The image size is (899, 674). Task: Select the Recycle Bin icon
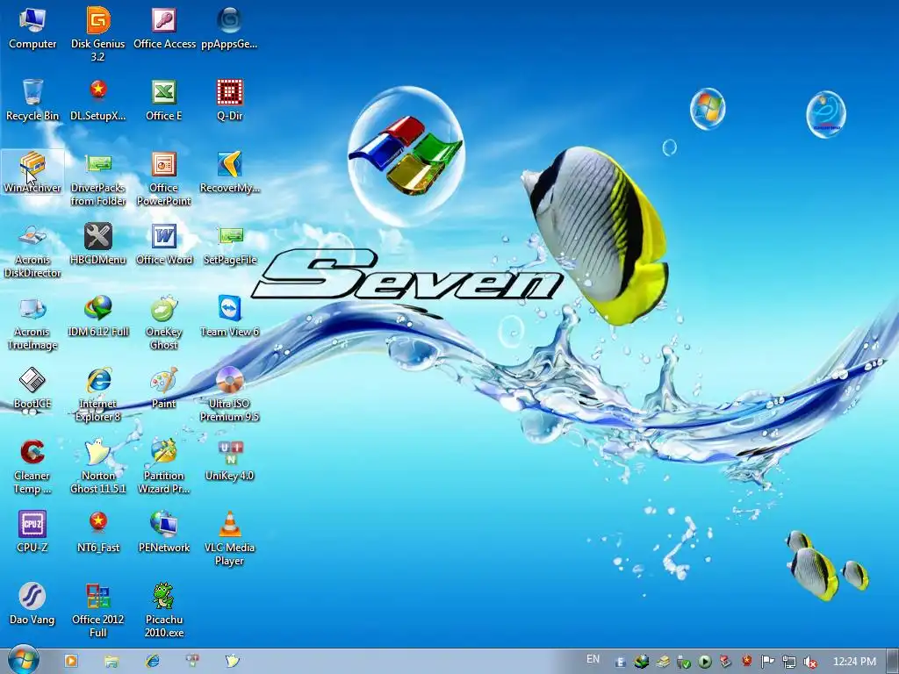[x=32, y=100]
